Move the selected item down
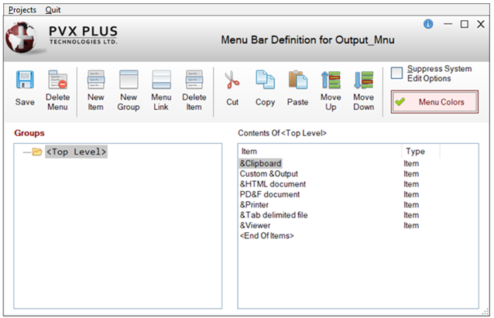This screenshot has width=494, height=318. pos(363,81)
